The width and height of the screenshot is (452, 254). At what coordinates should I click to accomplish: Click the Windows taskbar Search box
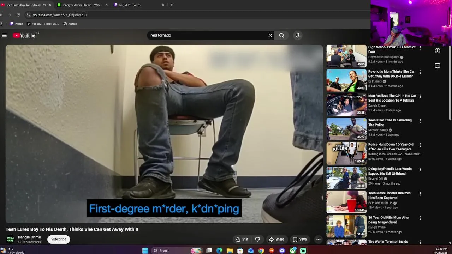tap(177, 250)
